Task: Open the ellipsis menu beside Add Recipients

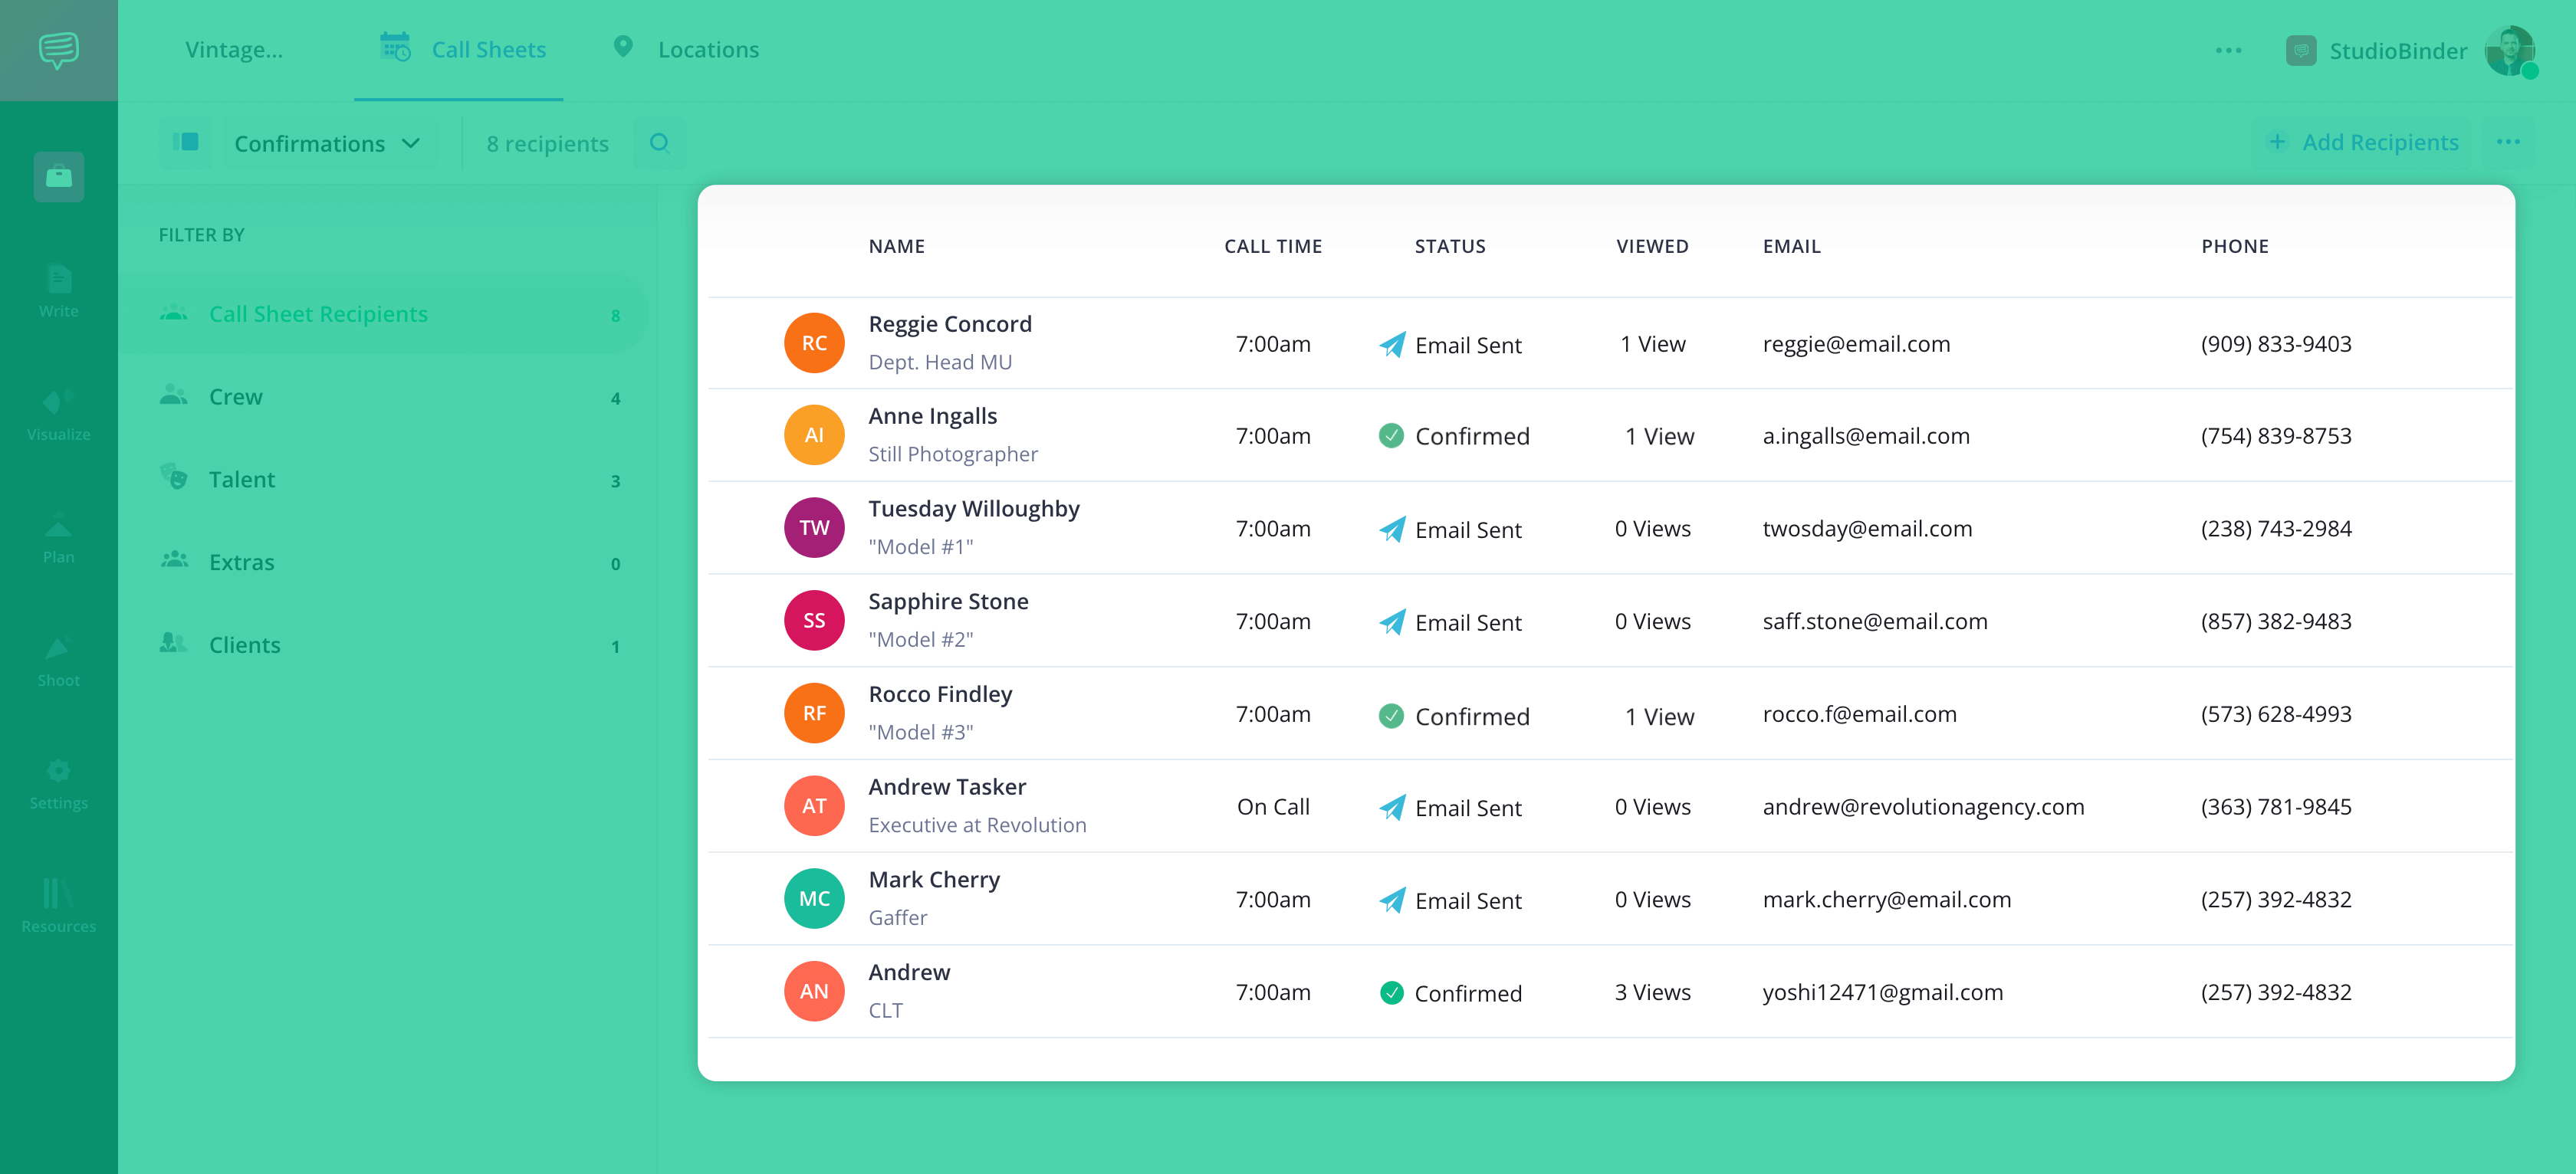Action: click(2507, 142)
